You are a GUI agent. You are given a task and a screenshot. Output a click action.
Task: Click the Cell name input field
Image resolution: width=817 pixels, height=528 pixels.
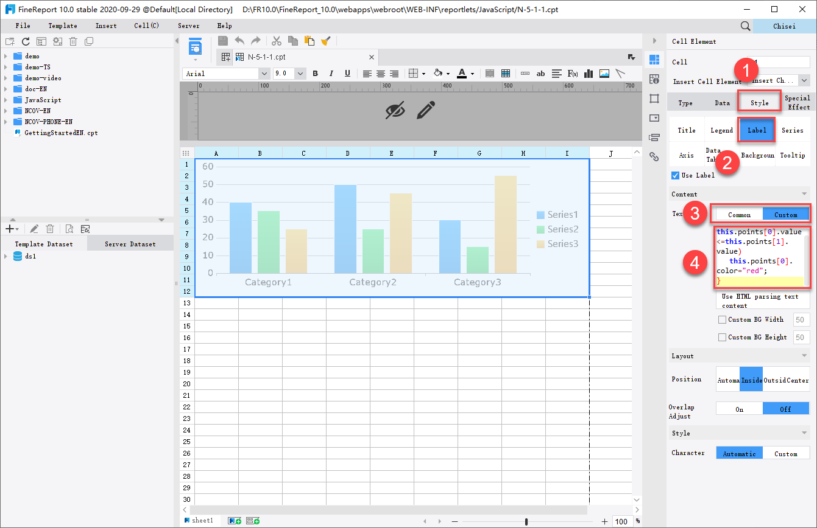point(779,62)
